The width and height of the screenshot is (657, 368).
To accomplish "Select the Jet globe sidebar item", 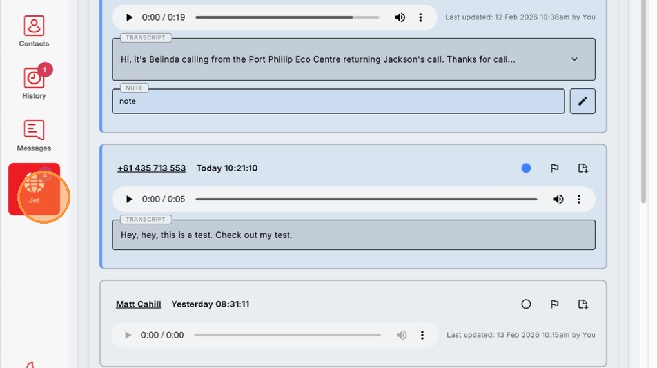I will point(34,189).
